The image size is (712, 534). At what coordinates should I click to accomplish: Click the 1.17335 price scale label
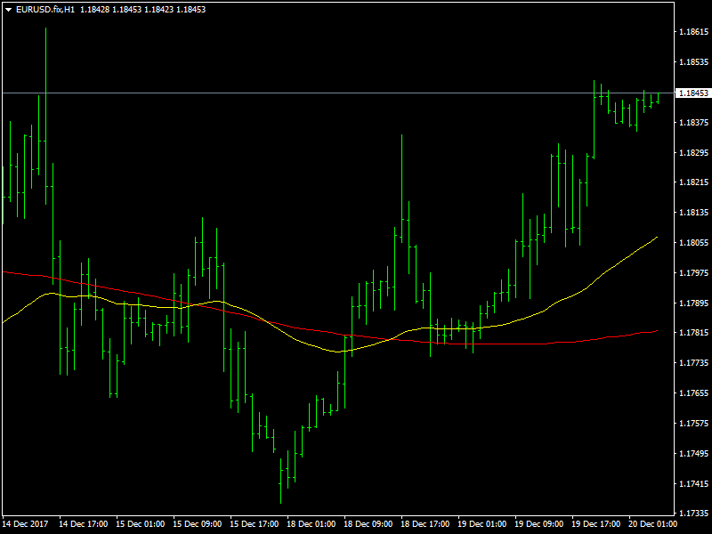pos(693,514)
